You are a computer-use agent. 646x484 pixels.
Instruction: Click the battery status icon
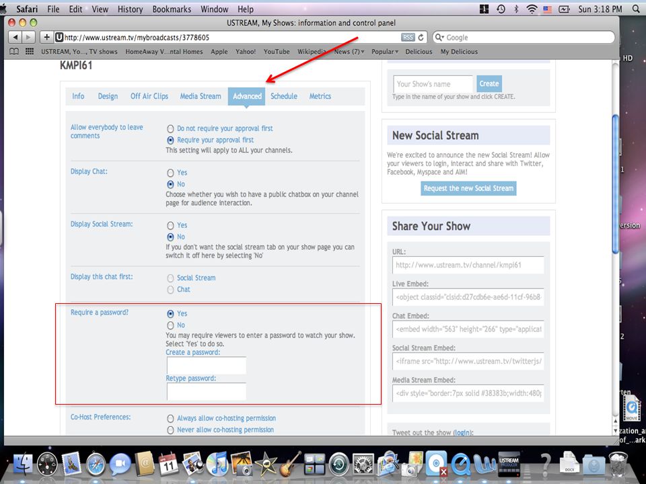[564, 9]
